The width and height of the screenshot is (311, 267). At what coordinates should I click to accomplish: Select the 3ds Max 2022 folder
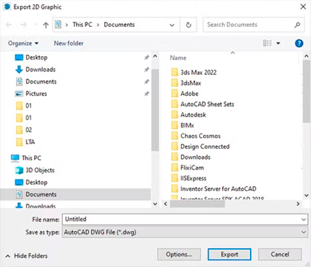pos(193,73)
